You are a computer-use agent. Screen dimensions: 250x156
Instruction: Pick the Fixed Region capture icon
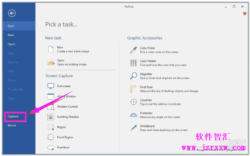[x=51, y=137]
